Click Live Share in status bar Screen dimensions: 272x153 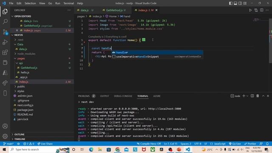(45, 144)
